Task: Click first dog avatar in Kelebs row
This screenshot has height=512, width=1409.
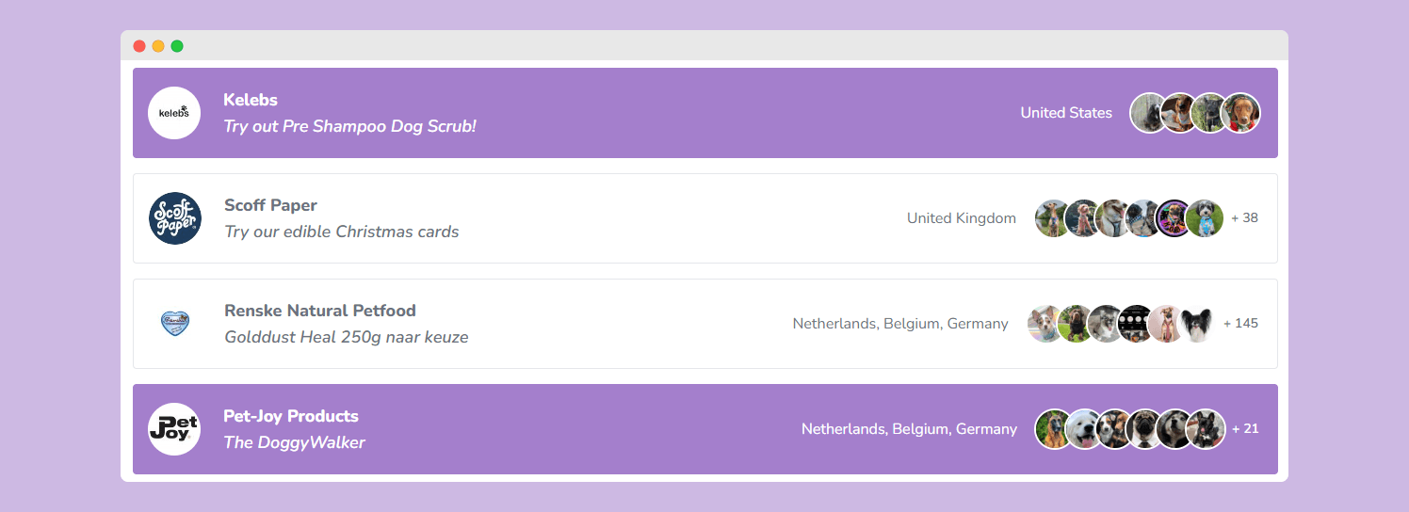Action: tap(1148, 113)
